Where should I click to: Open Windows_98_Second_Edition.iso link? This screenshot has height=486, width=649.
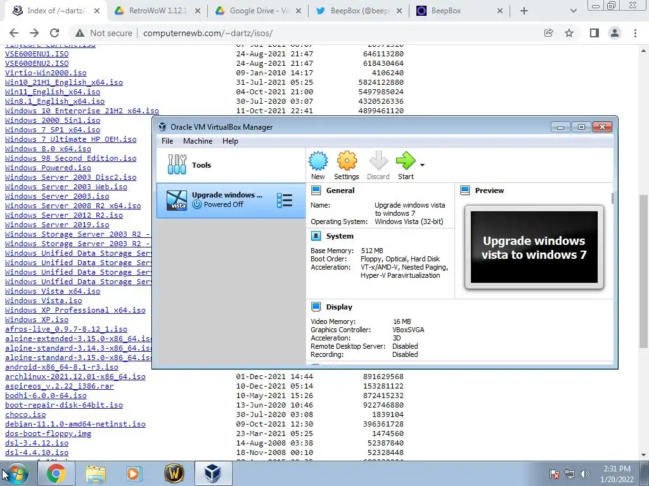[71, 158]
